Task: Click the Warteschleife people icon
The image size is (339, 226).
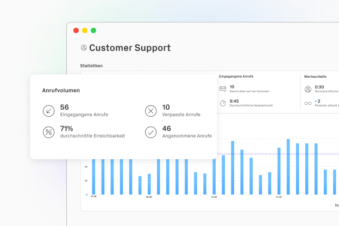Action: point(308,89)
